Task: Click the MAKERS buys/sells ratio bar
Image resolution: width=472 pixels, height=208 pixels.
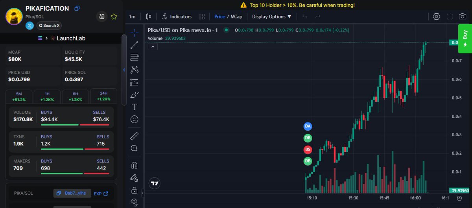Action: (75, 173)
